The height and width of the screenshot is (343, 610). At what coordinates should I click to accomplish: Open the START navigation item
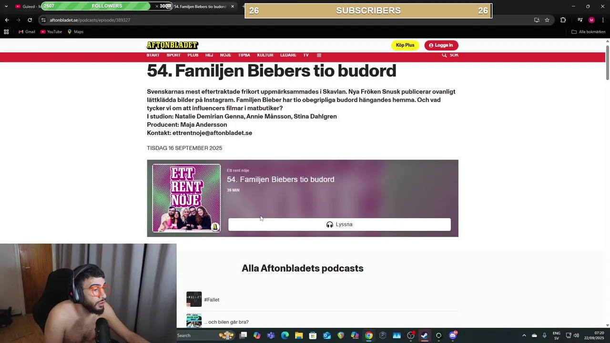pos(153,55)
